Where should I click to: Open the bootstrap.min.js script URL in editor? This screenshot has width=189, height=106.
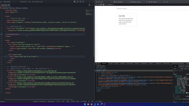tap(45, 83)
